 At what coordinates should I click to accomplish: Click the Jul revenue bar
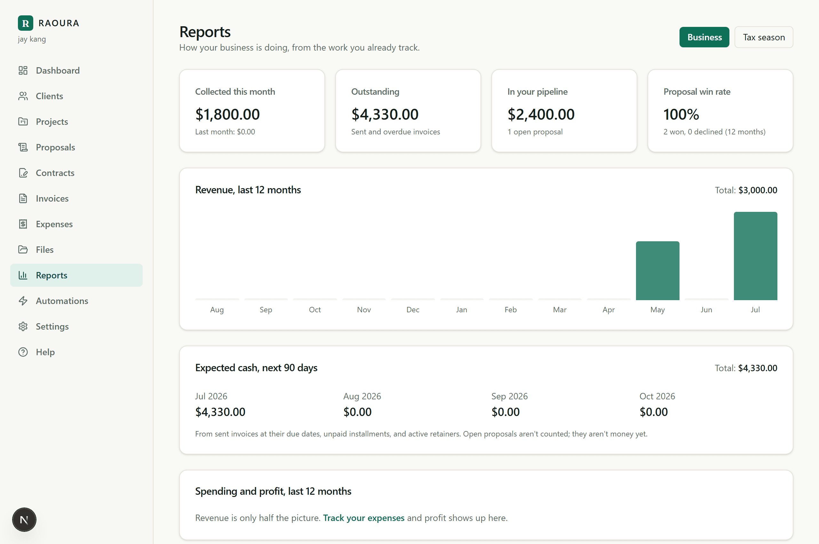click(755, 256)
